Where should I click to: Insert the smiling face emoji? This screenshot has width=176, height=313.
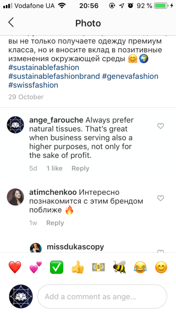[161, 267]
